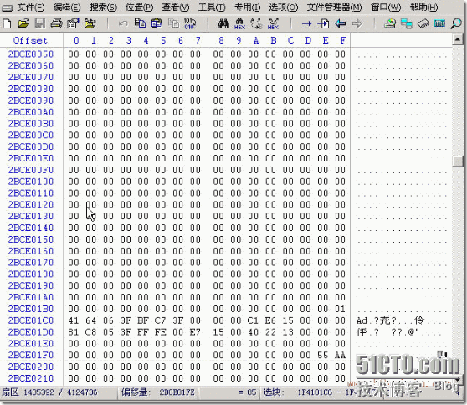Viewport: 467px width, 405px height.
Task: Open the 文件管理器(M) menu
Action: pyautogui.click(x=334, y=8)
